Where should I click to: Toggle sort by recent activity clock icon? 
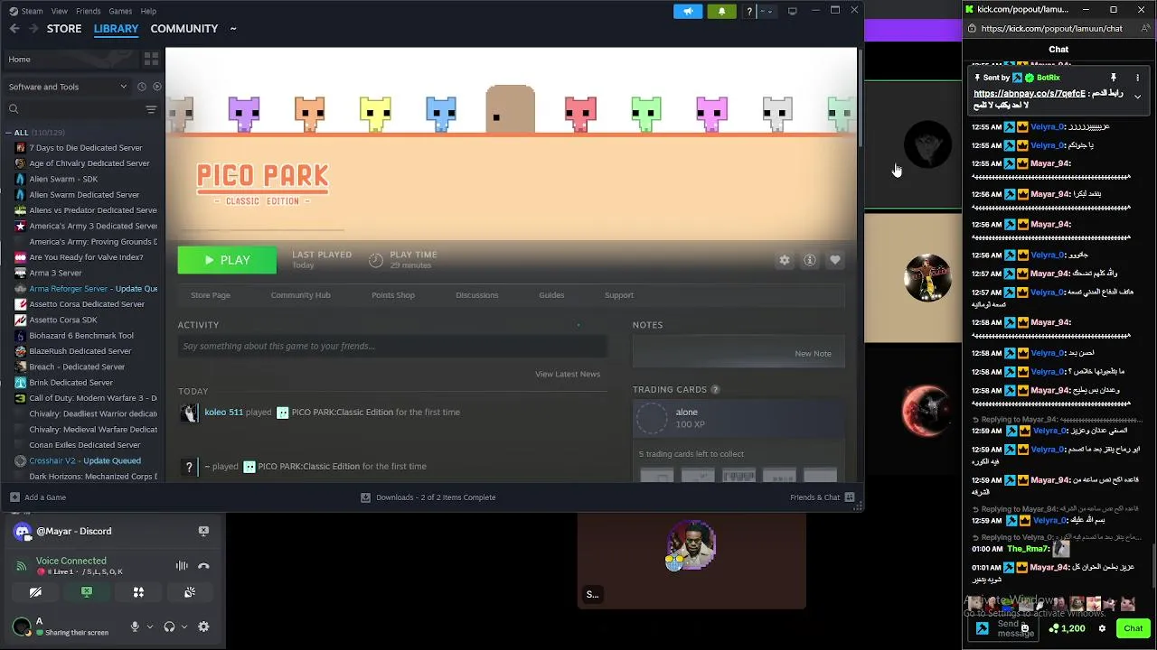coord(142,87)
